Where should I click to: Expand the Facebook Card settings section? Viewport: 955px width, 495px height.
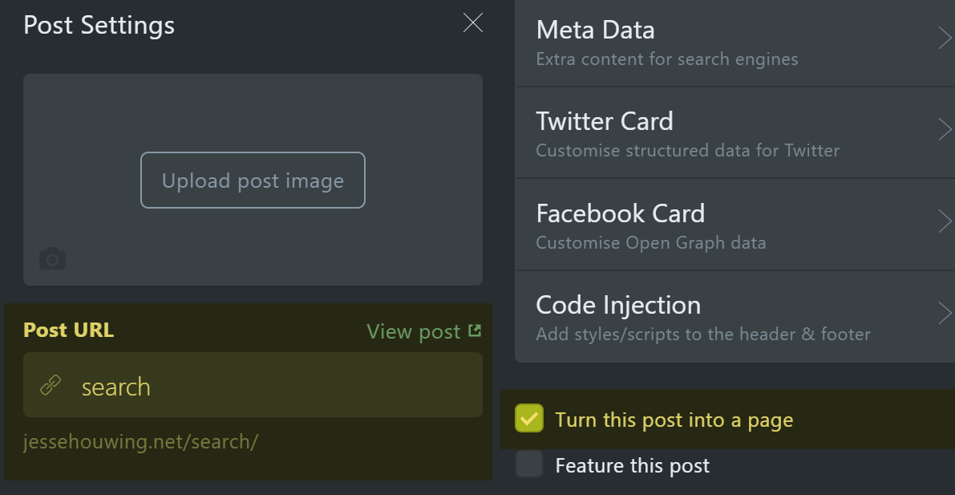tap(722, 225)
